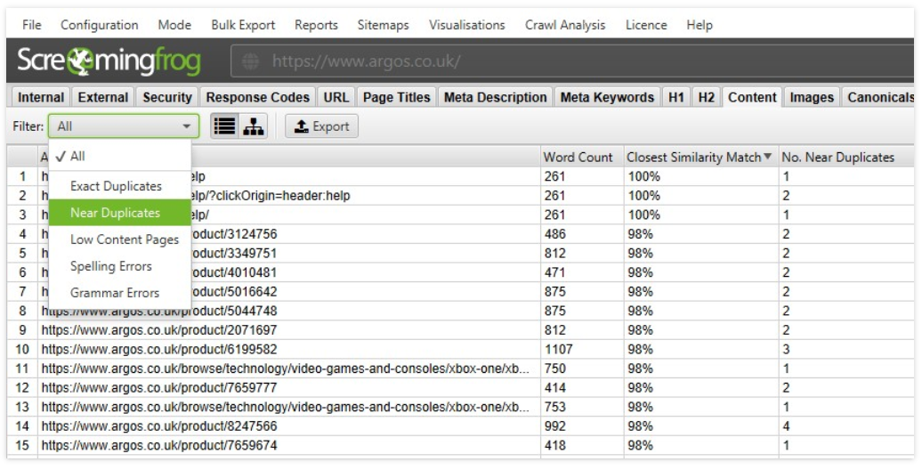Switch to the URL tab
The width and height of the screenshot is (922, 470).
click(x=336, y=97)
